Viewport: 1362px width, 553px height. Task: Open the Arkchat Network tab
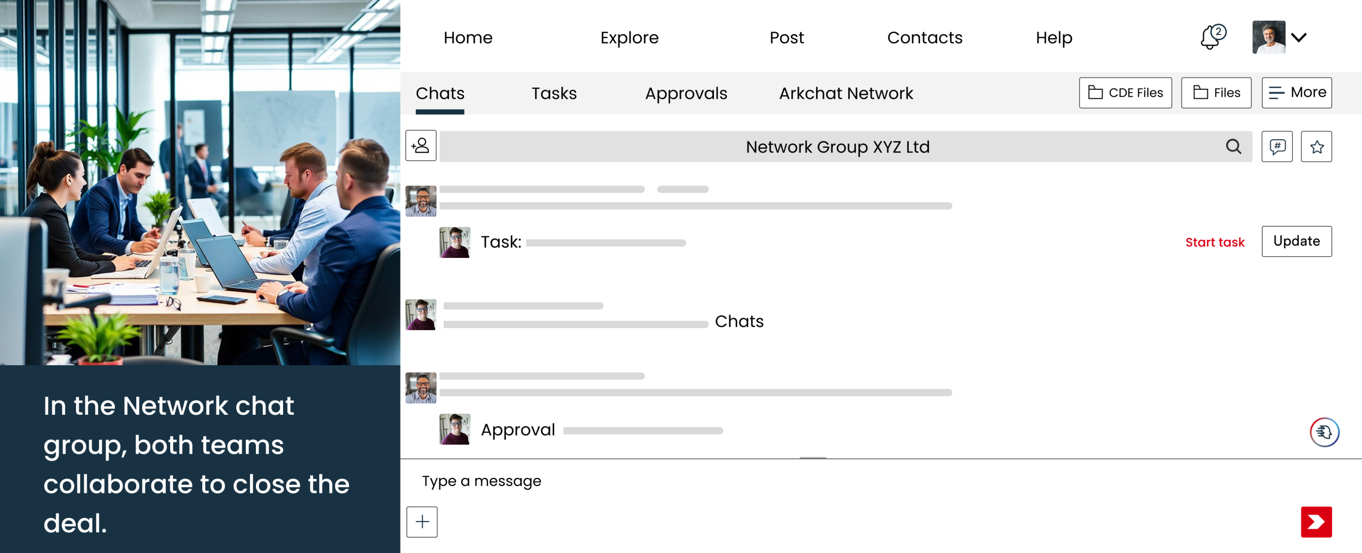point(846,94)
